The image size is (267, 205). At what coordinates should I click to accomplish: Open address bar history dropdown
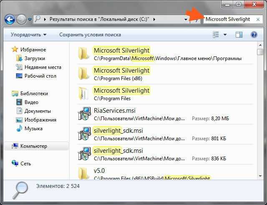click(x=186, y=20)
